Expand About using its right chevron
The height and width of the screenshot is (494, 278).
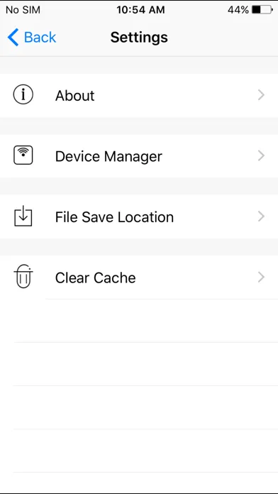pyautogui.click(x=261, y=95)
